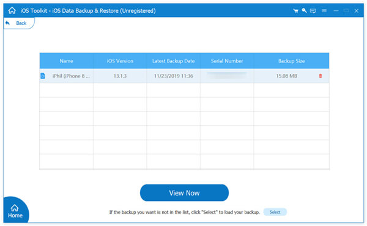Click the Serial Number column header
Image resolution: width=367 pixels, height=226 pixels.
coord(227,60)
